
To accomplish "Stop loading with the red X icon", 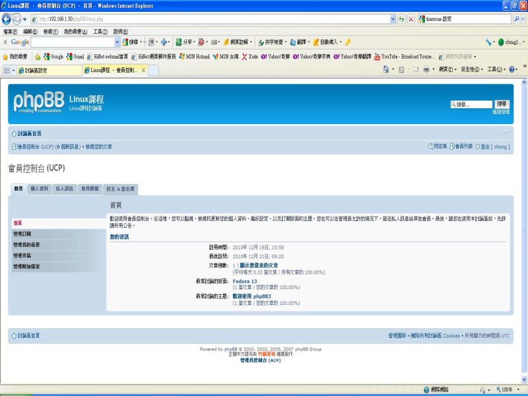I will pyautogui.click(x=411, y=19).
